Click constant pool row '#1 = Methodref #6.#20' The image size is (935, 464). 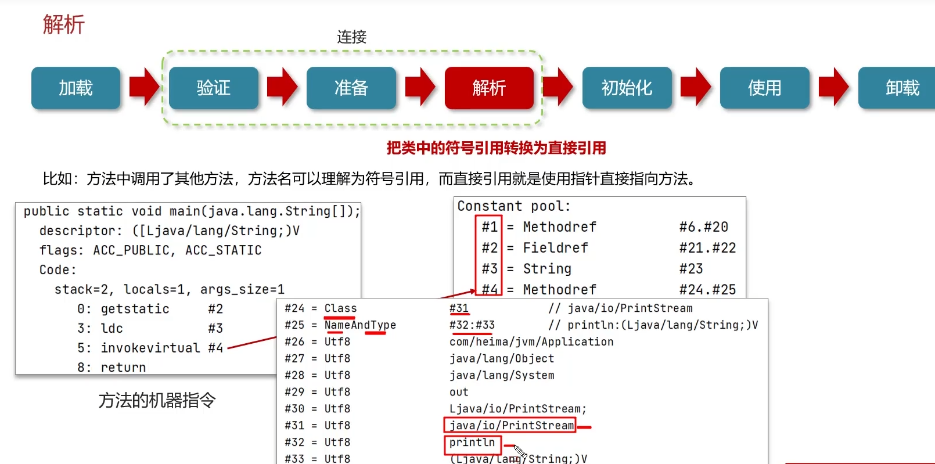click(605, 227)
